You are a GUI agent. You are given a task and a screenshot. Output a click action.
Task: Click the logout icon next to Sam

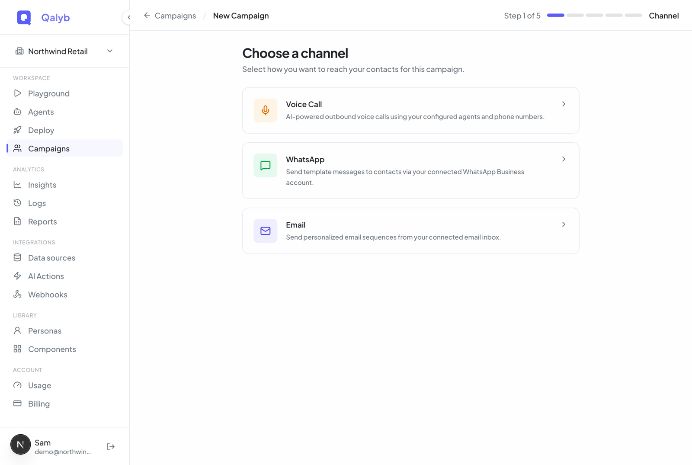[111, 446]
